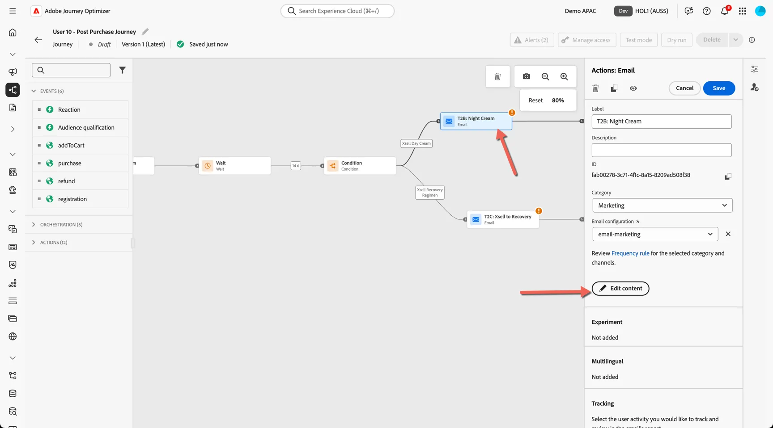Expand the ACTIONS (12) section
Screen dimensions: 773x428
pyautogui.click(x=34, y=243)
